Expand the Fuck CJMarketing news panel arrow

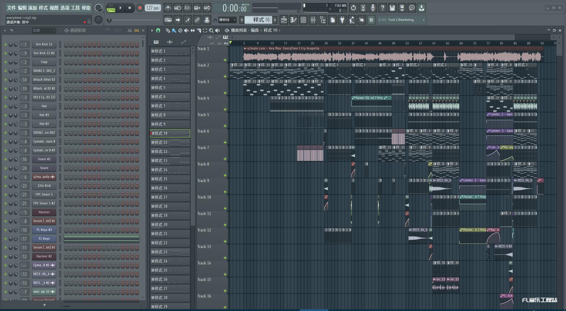424,20
